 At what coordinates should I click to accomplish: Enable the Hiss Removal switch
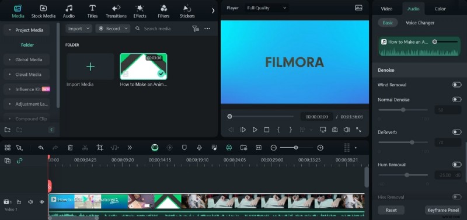click(x=456, y=197)
